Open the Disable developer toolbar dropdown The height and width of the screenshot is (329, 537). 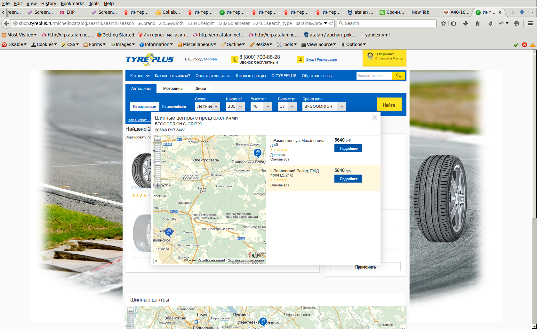pos(14,44)
